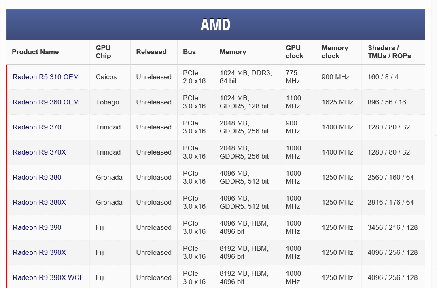Click the GPU clock column header
Viewport: 437px width, 288px height.
[x=294, y=52]
